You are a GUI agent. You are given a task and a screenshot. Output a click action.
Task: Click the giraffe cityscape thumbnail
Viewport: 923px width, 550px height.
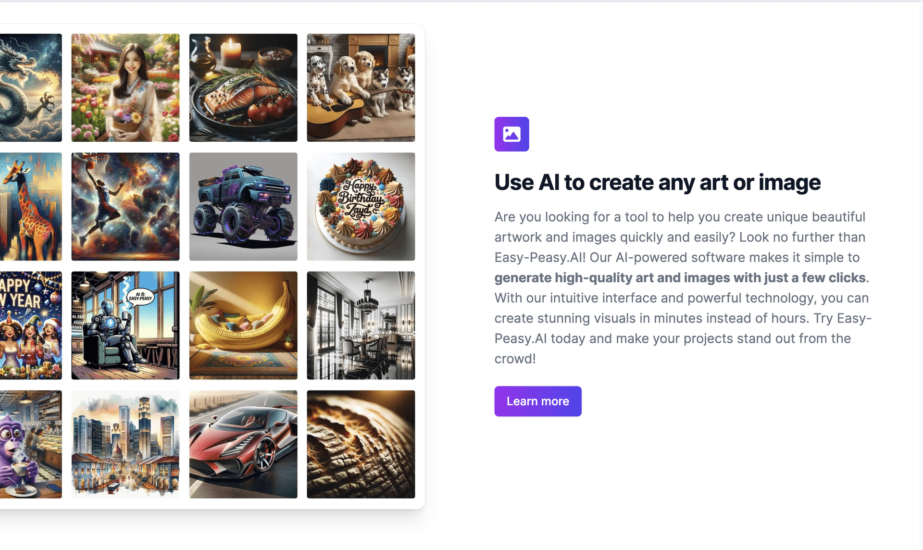pyautogui.click(x=31, y=206)
